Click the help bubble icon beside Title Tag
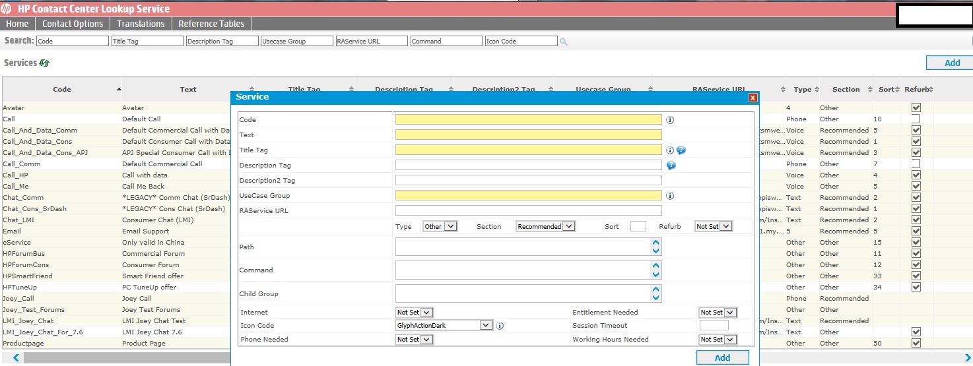The image size is (973, 366). coord(681,150)
